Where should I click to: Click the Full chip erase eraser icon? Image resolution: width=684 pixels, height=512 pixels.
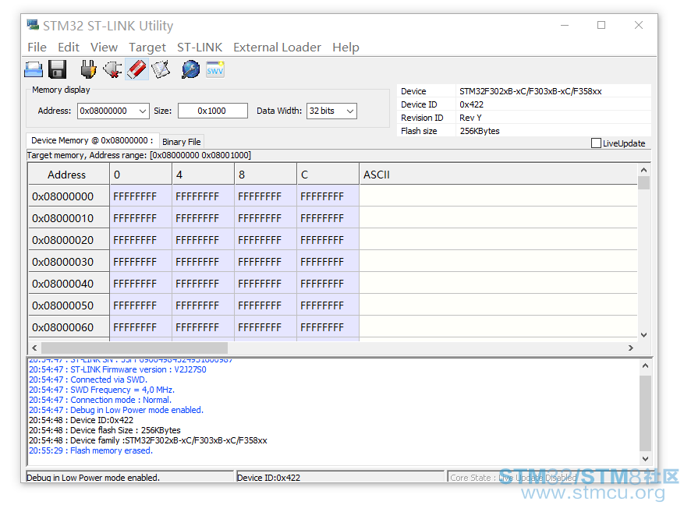[x=136, y=69]
